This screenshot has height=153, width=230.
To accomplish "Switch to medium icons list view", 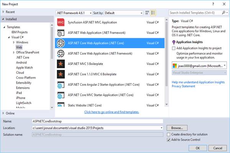I will 153,13.
